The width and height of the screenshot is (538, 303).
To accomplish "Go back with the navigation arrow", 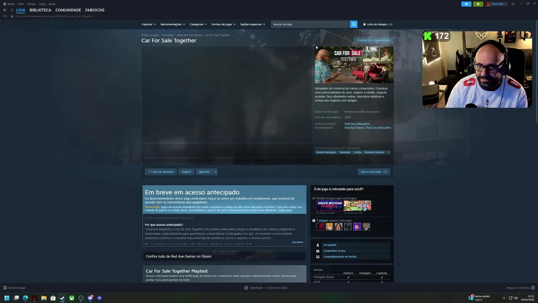I will [5, 10].
